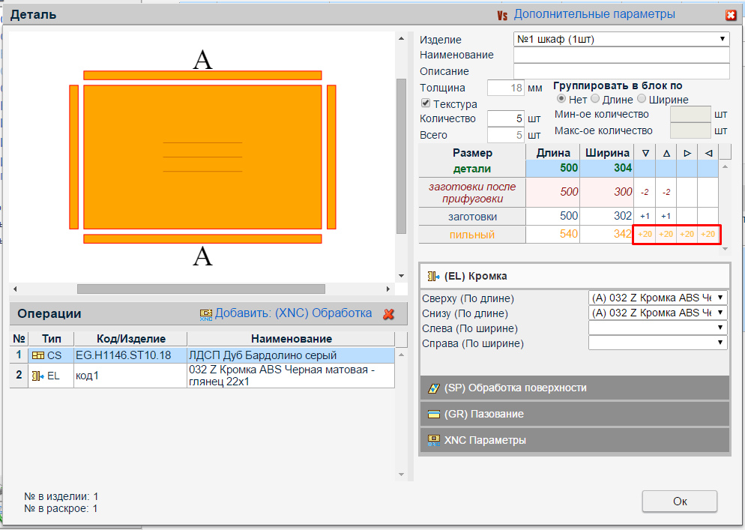This screenshot has height=530, width=745.
Task: Click the right-triangle column header icon
Action: coord(687,153)
